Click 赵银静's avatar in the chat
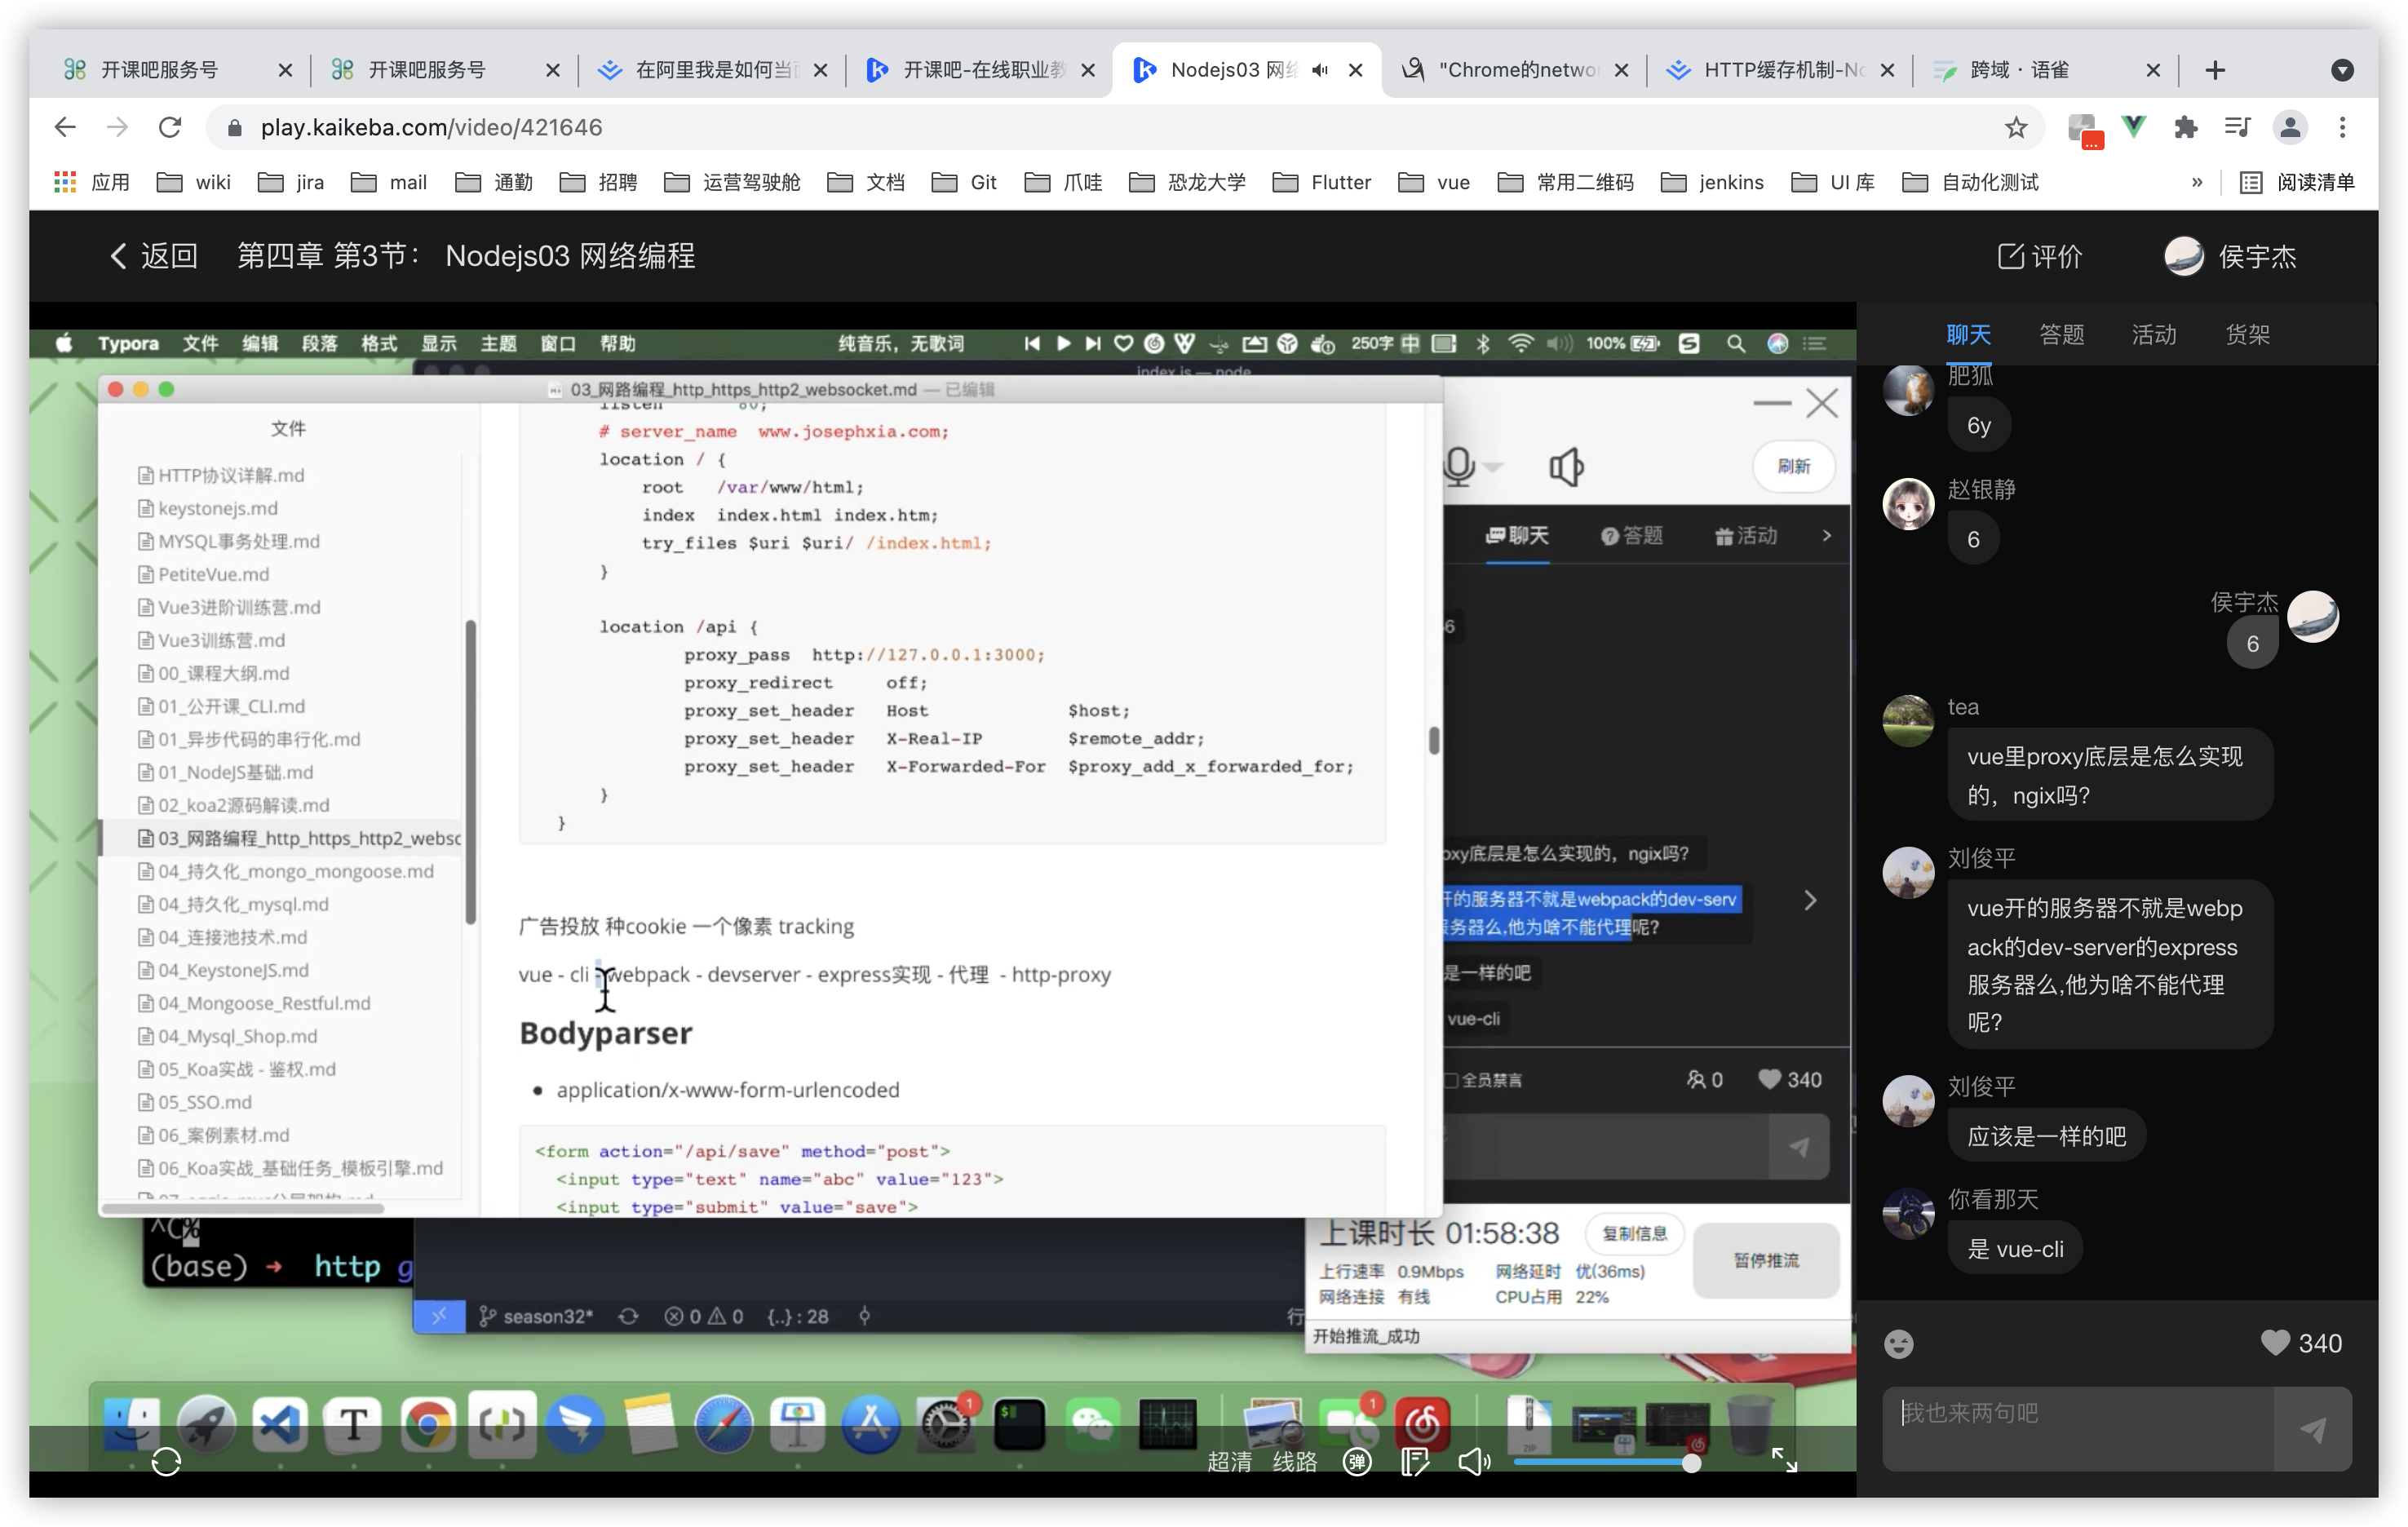The width and height of the screenshot is (2408, 1527). [1908, 504]
